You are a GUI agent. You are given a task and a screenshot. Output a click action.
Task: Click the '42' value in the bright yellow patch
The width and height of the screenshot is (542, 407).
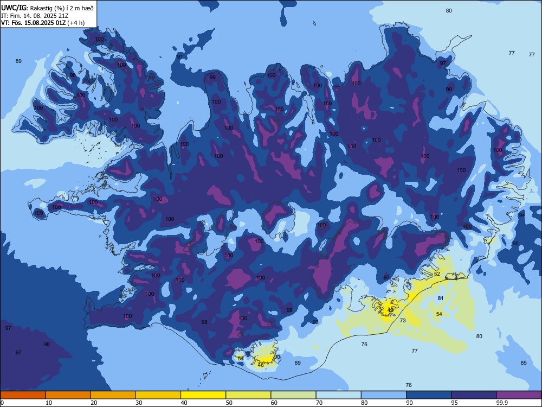point(391,310)
